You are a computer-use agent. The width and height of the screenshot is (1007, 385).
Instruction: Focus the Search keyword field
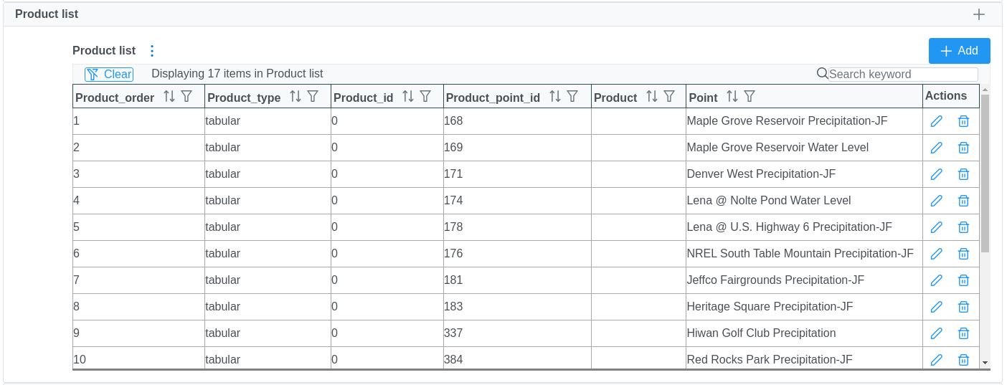[902, 75]
